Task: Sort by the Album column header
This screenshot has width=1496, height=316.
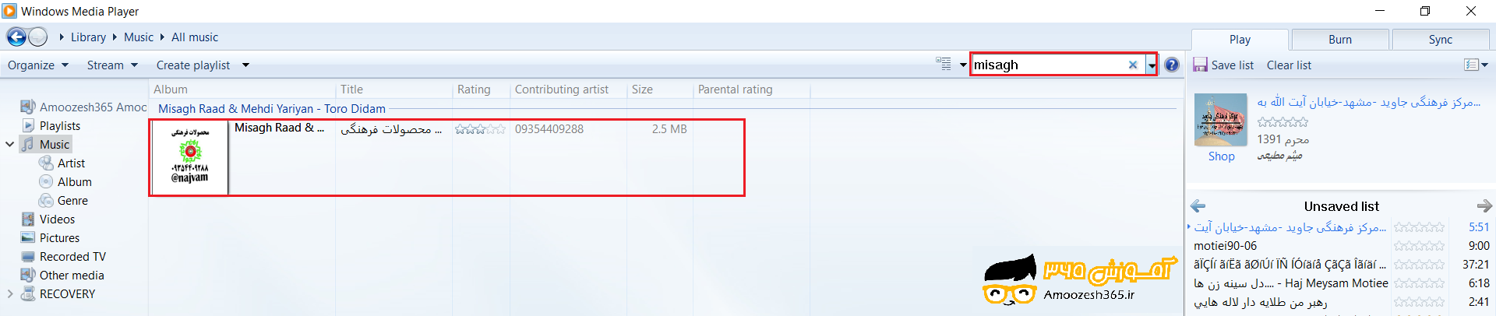Action: pyautogui.click(x=242, y=90)
